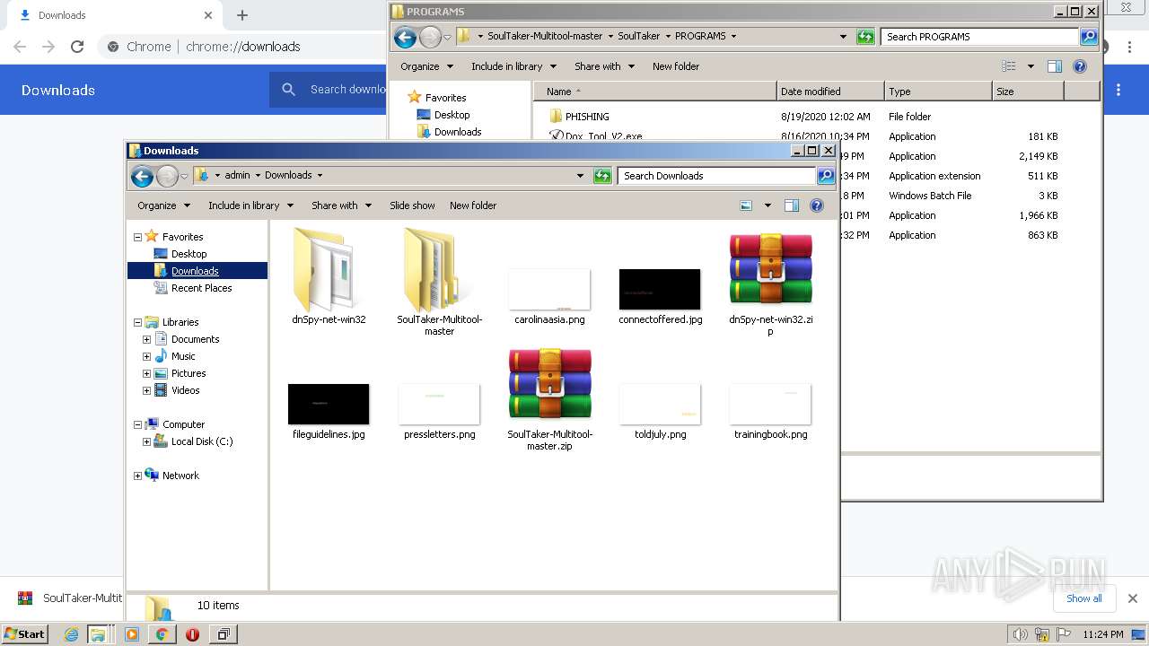The image size is (1149, 646).
Task: Open the dnSpy-net-win32 folder
Action: pyautogui.click(x=329, y=275)
